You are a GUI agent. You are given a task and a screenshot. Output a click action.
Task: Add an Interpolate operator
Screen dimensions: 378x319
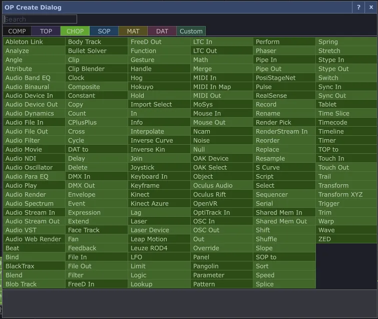point(159,131)
